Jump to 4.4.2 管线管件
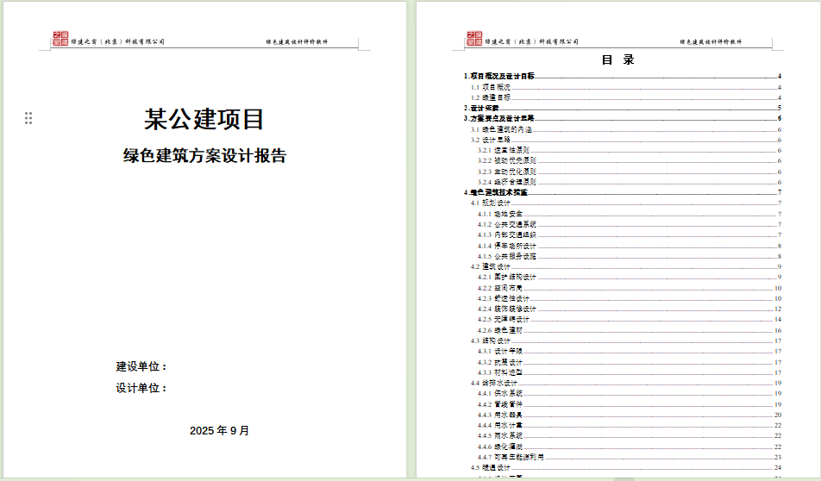 coord(630,404)
